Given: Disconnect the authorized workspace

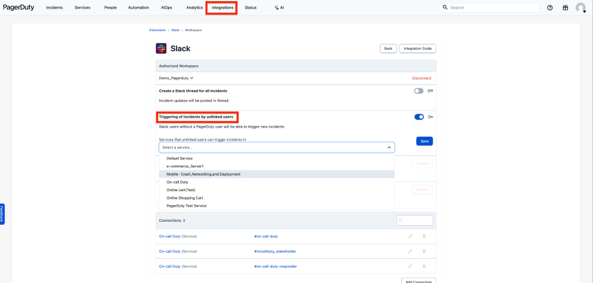Looking at the screenshot, I should pos(422,79).
